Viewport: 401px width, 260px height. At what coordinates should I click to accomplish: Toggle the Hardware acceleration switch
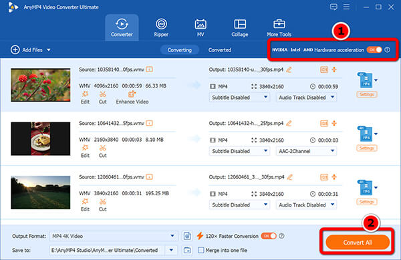[374, 50]
